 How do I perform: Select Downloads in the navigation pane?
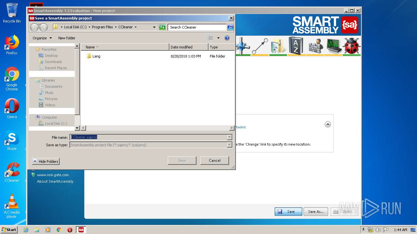pyautogui.click(x=53, y=62)
